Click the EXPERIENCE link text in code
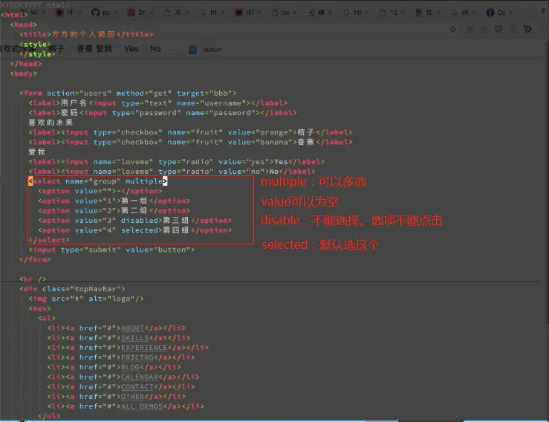Image resolution: width=549 pixels, height=422 pixels. point(144,348)
